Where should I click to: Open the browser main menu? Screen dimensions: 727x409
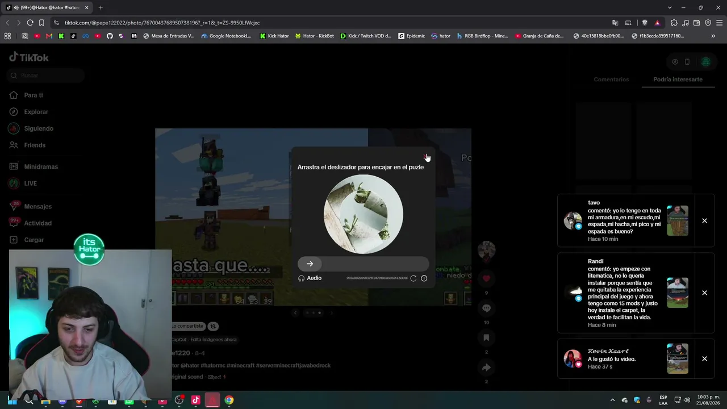tap(720, 23)
